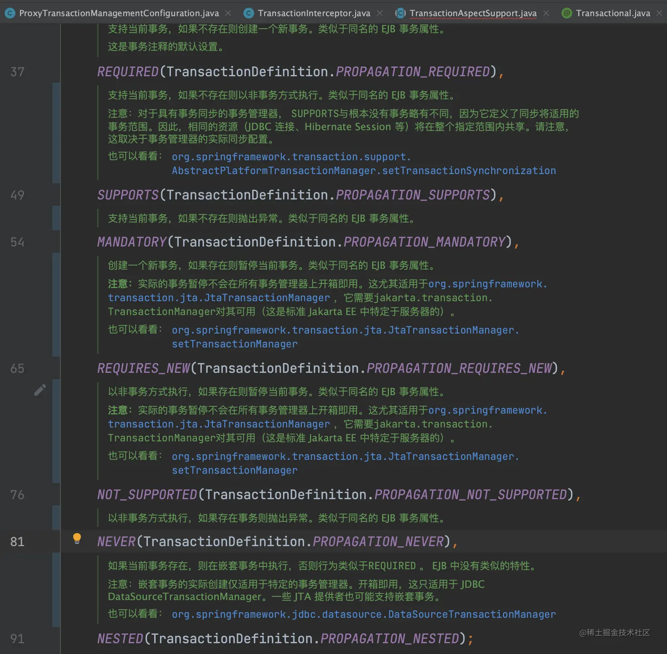Image resolution: width=667 pixels, height=654 pixels.
Task: Click the doc line starting '如果当前事务存在，则在嵌套事务中执行'
Action: [x=323, y=566]
